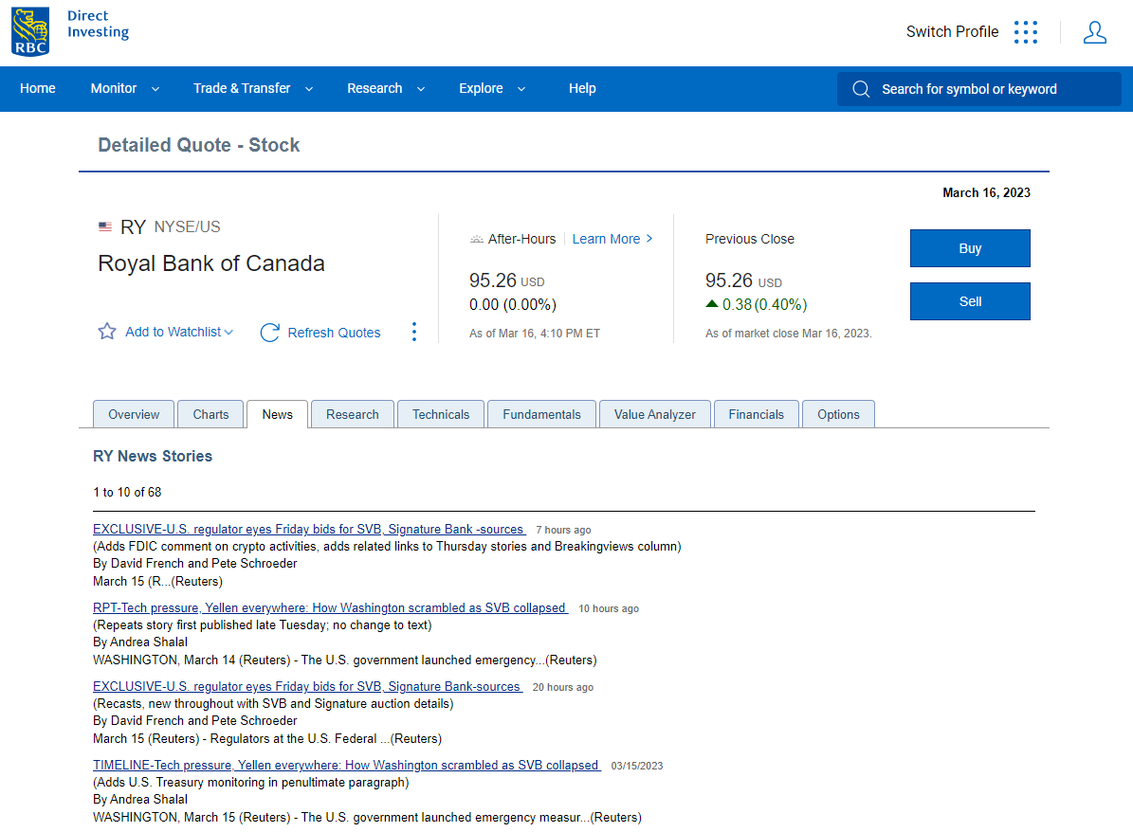Open the Fundamentals tab

[542, 414]
